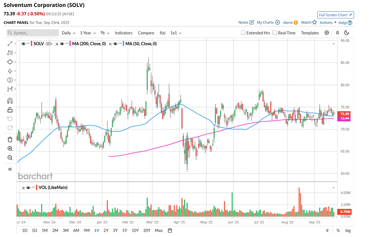
Task: Select the 1M time range
Action: pyautogui.click(x=45, y=230)
